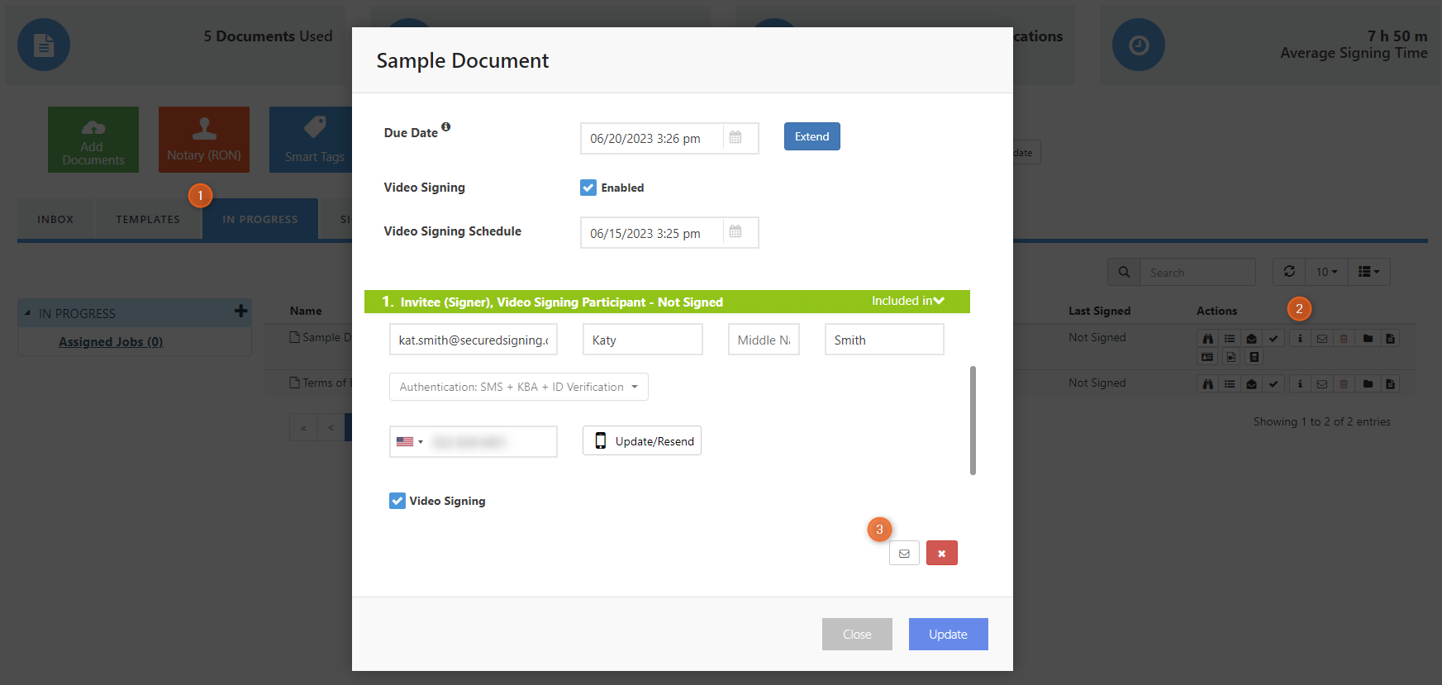Image resolution: width=1442 pixels, height=685 pixels.
Task: Click the red trash icon in Terms row
Action: point(1344,383)
